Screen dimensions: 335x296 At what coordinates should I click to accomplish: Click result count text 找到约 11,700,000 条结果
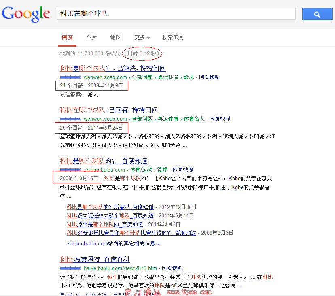click(x=90, y=53)
